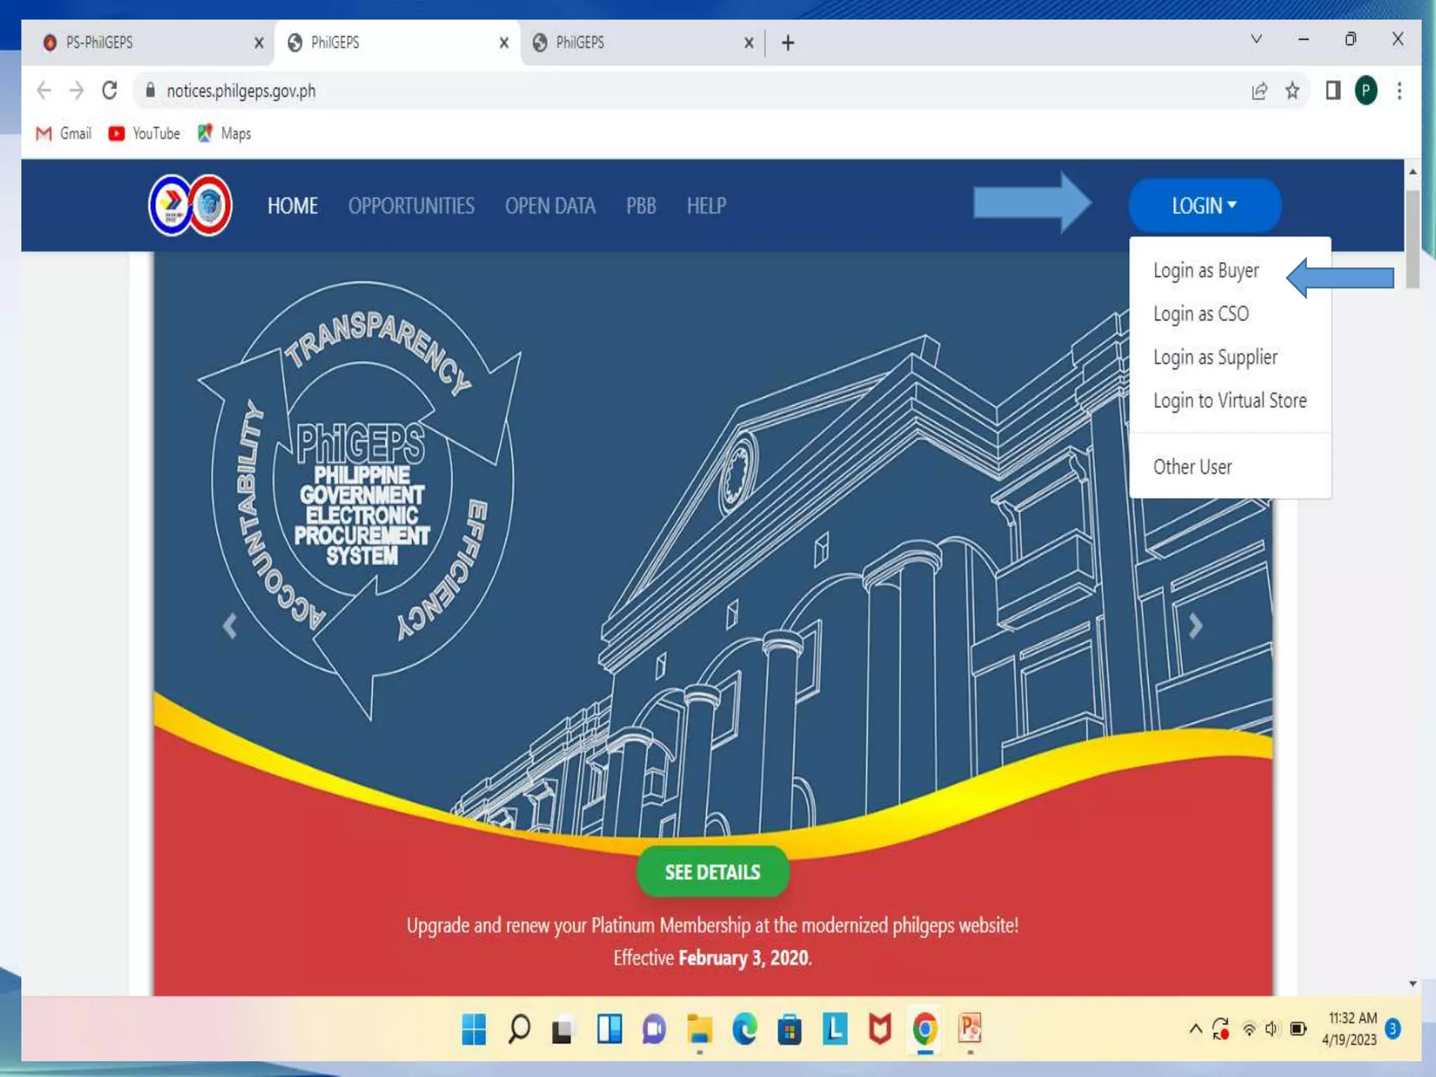
Task: Advance carousel with next arrow
Action: tap(1195, 625)
